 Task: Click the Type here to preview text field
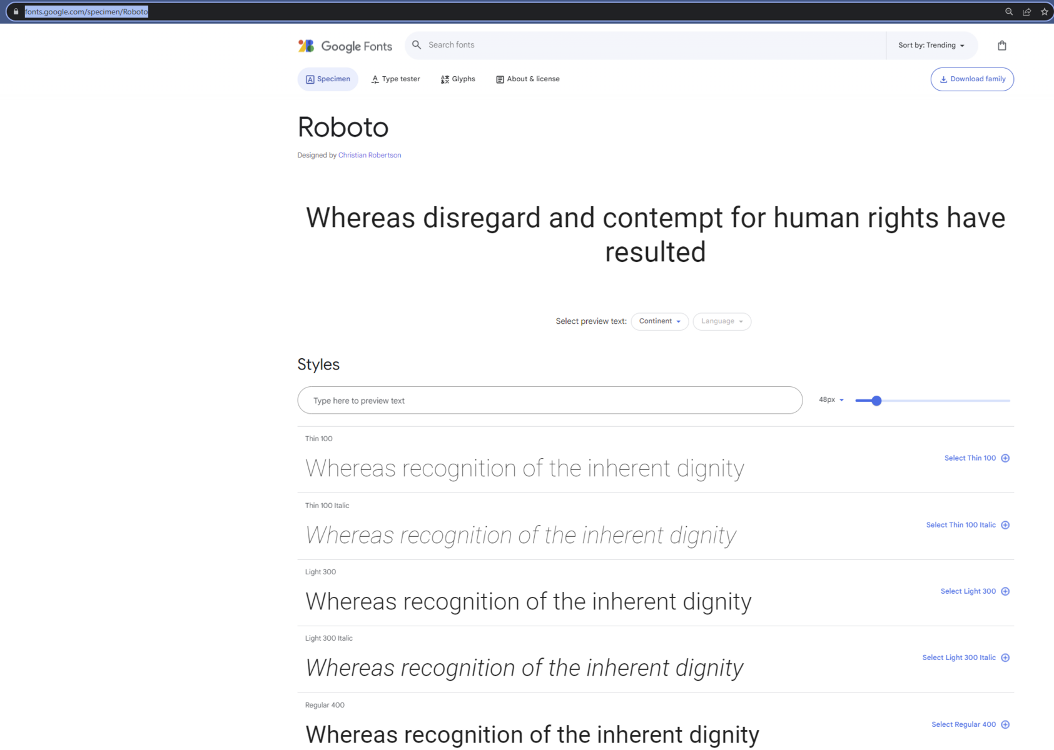coord(550,400)
